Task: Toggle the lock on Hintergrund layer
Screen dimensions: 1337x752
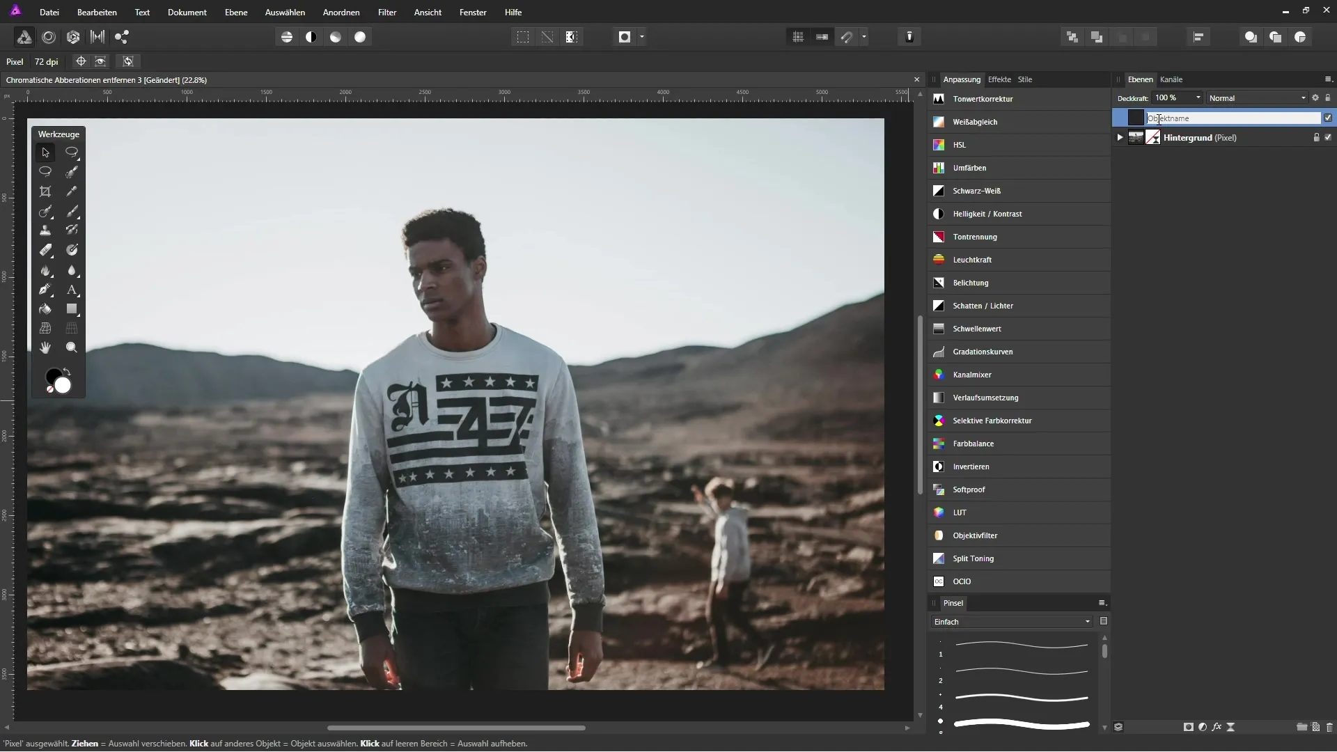Action: [1316, 138]
